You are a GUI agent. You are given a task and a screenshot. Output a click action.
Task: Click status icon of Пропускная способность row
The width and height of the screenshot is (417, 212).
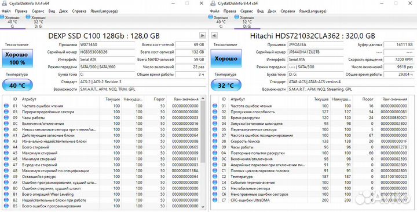tap(215, 111)
